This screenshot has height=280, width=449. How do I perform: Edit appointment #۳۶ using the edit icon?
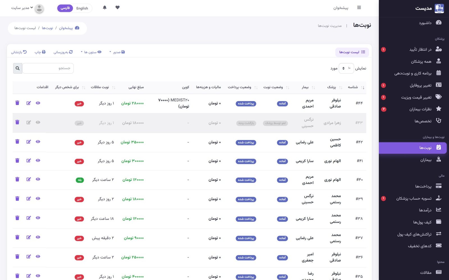pos(29,256)
